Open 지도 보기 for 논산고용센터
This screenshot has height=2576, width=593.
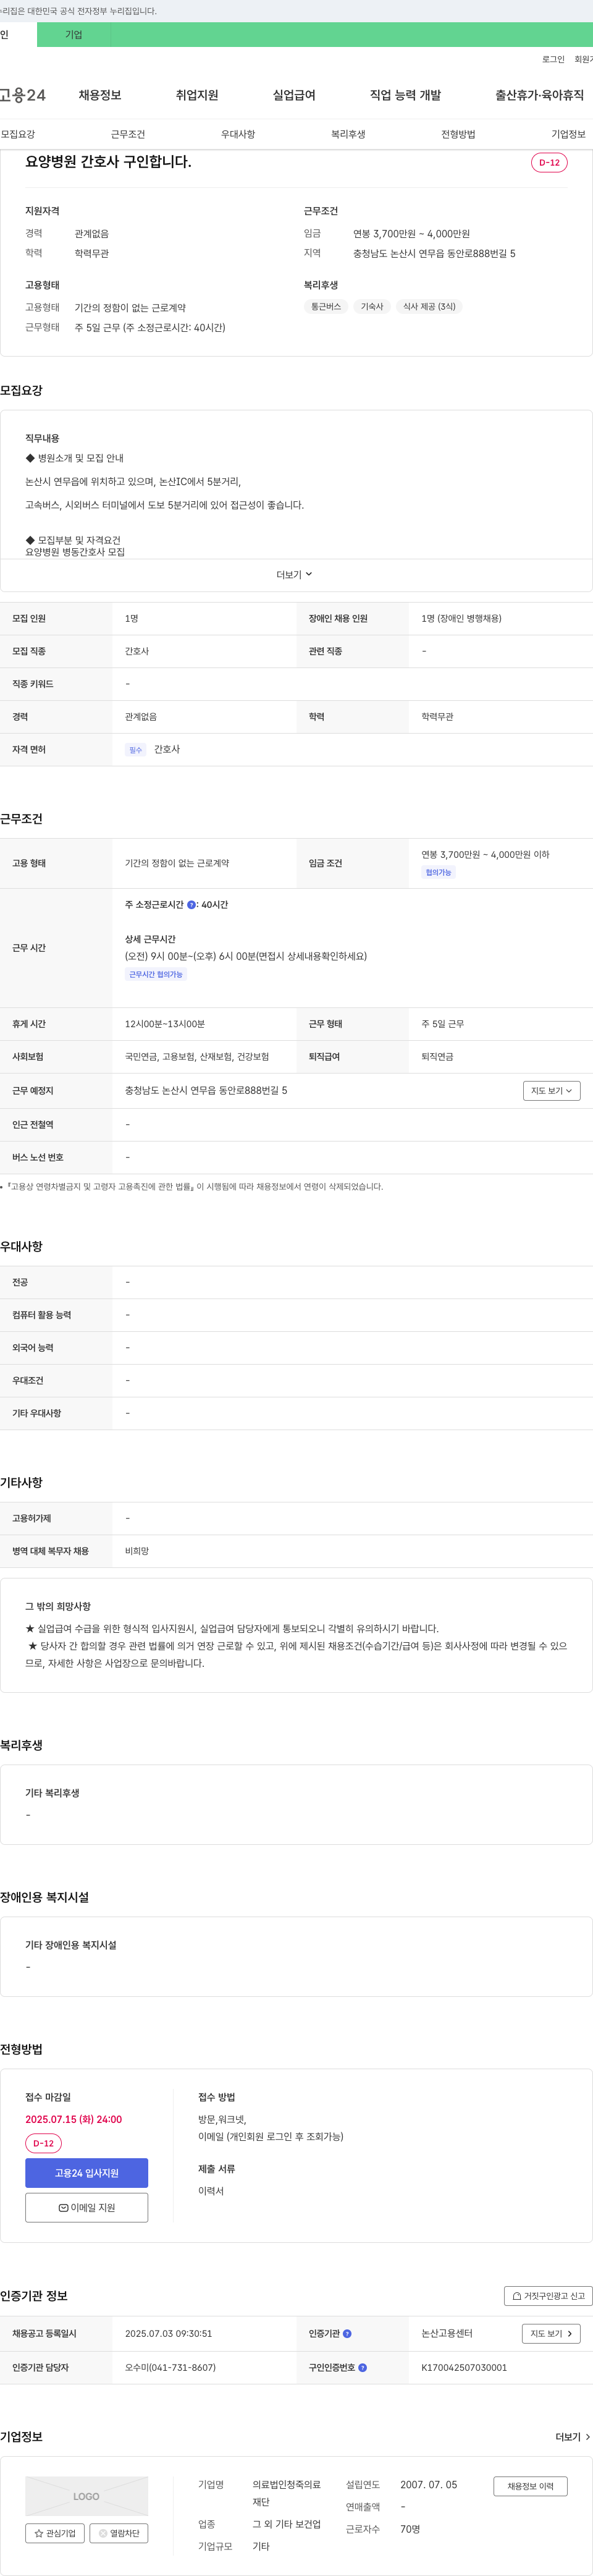(x=551, y=2334)
